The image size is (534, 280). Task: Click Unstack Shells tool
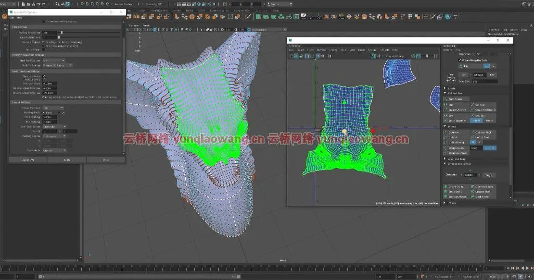483,192
